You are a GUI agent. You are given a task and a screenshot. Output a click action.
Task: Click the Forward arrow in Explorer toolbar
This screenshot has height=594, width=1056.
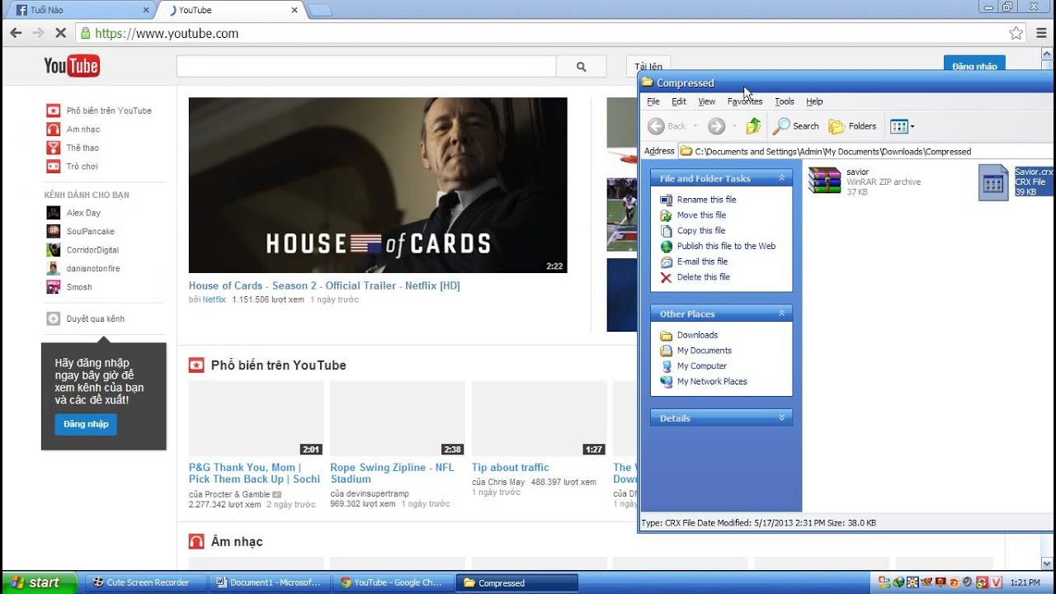click(x=716, y=126)
